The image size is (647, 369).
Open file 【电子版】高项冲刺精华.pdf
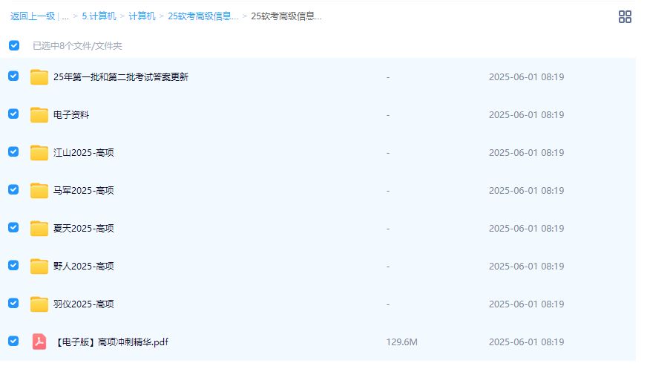pos(111,342)
